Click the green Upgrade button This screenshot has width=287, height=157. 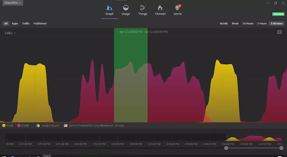(278, 14)
